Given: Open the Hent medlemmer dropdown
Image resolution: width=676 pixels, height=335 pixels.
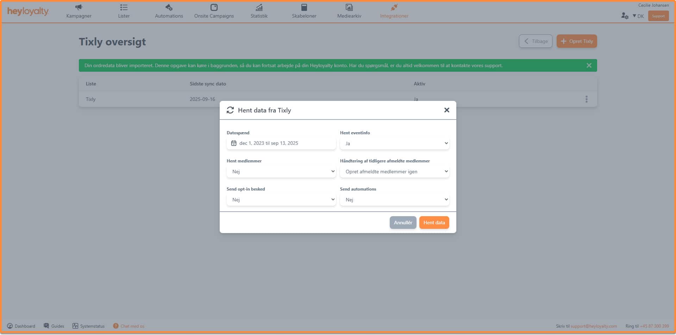Looking at the screenshot, I should coord(281,172).
